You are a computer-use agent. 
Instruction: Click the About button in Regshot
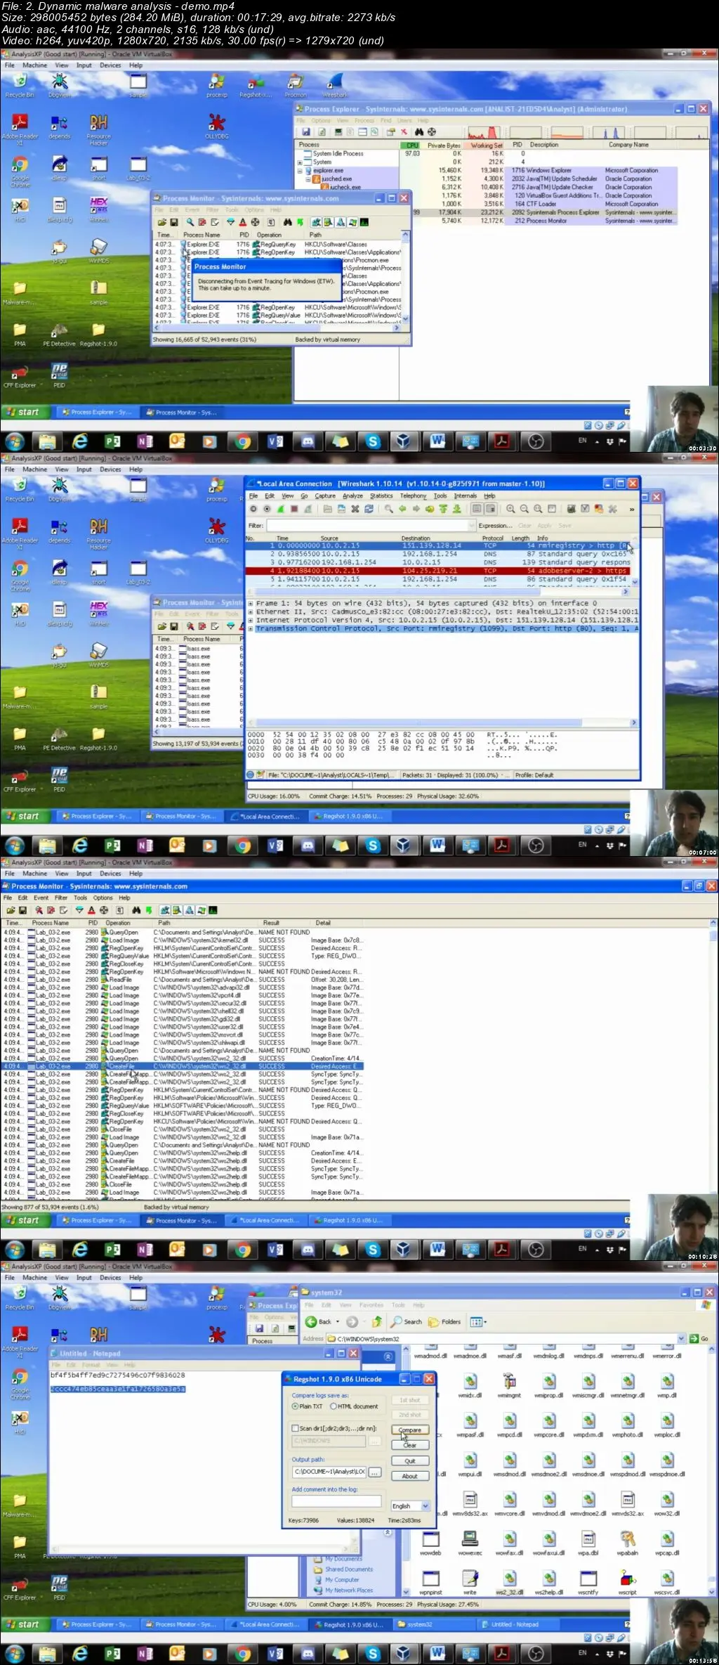click(x=410, y=1476)
